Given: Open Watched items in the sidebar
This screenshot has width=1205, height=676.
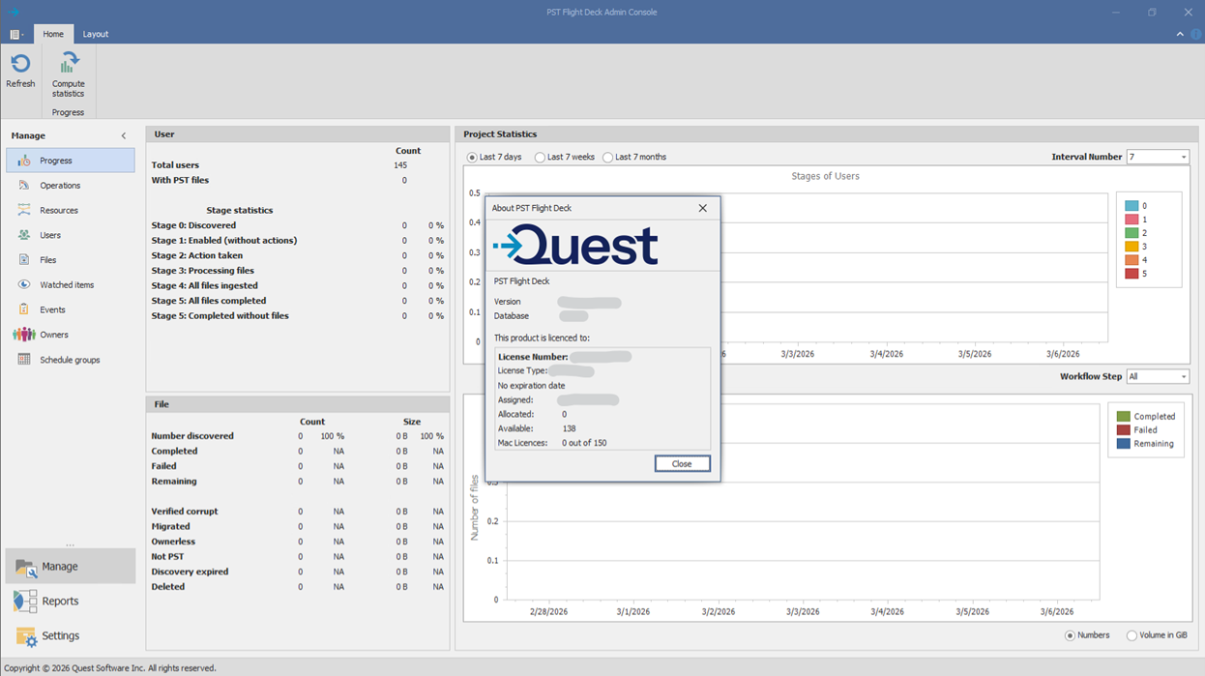Looking at the screenshot, I should click(x=71, y=285).
